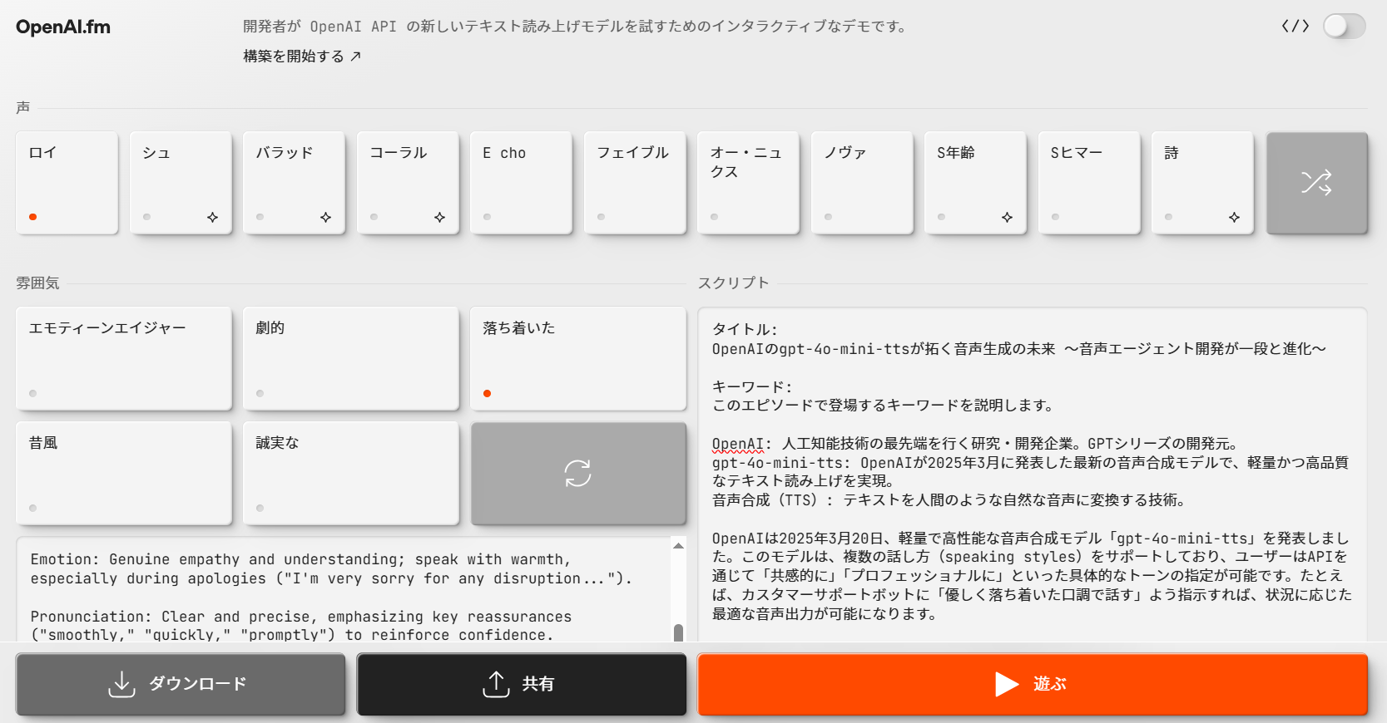Select the S年齢 voice card
The width and height of the screenshot is (1387, 723).
coord(975,183)
